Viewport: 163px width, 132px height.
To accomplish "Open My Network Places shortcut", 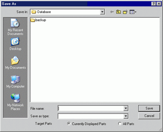I will pyautogui.click(x=16, y=102).
